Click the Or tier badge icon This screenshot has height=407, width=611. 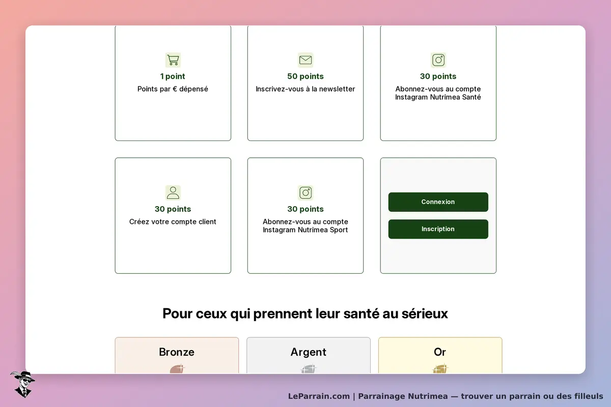coord(440,369)
